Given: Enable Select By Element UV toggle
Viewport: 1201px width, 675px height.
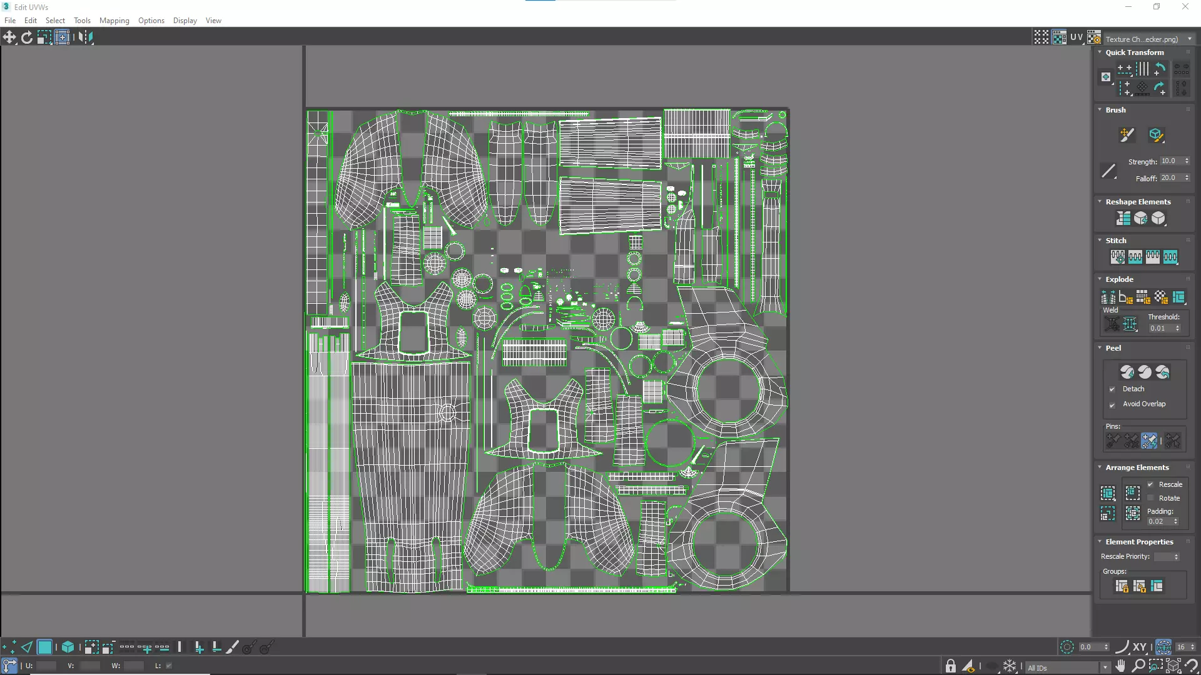Looking at the screenshot, I should click(68, 647).
